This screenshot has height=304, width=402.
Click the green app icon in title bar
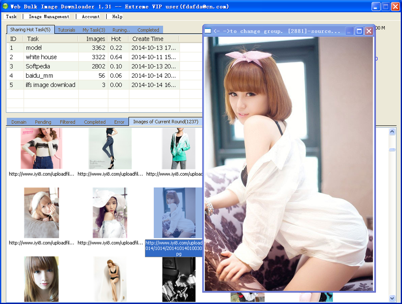pyautogui.click(x=5, y=6)
